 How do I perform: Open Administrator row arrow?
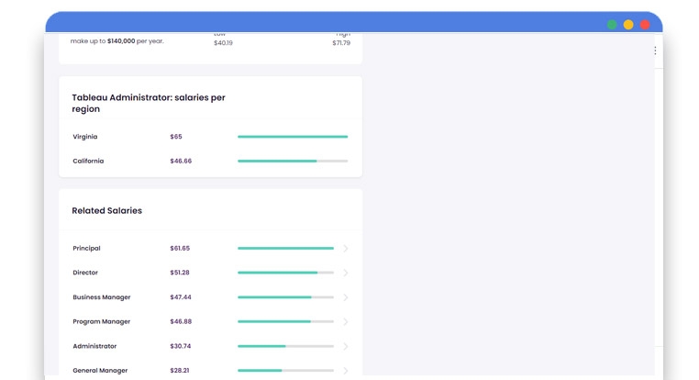pos(346,346)
